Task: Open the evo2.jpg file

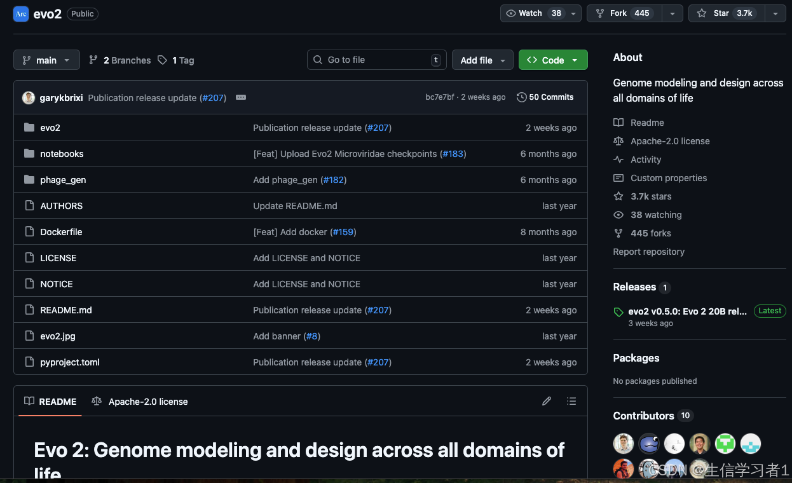Action: [58, 336]
